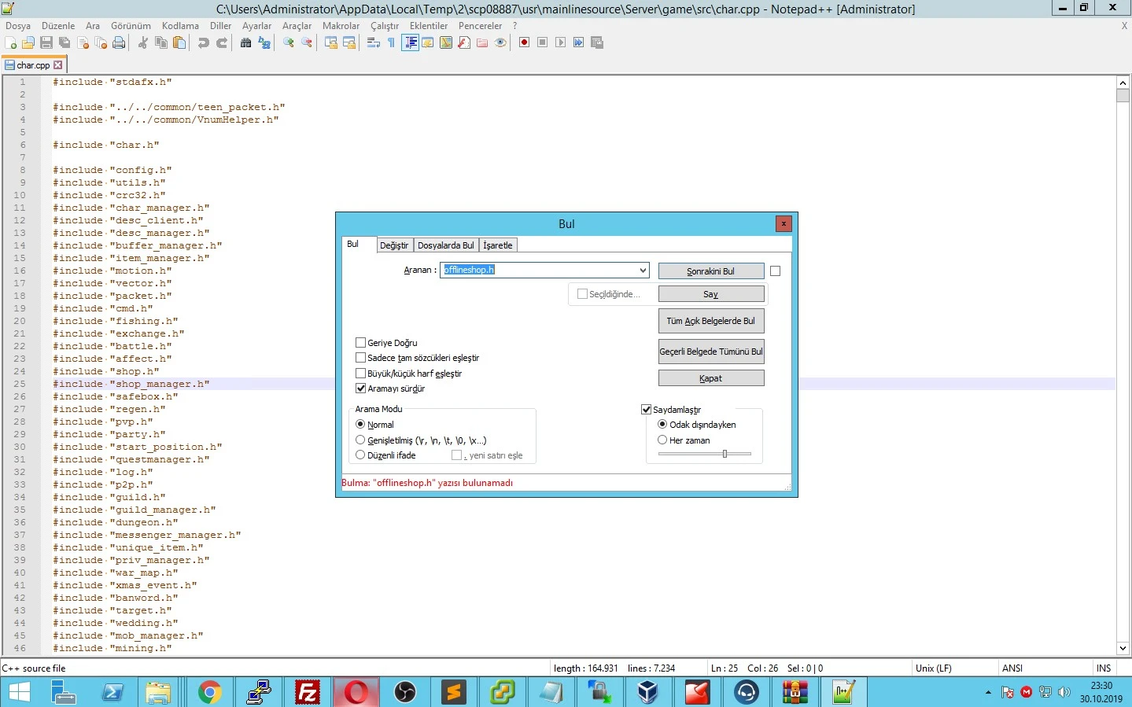Click the Open file folder icon
Screen dimensions: 1132x707
[x=28, y=42]
